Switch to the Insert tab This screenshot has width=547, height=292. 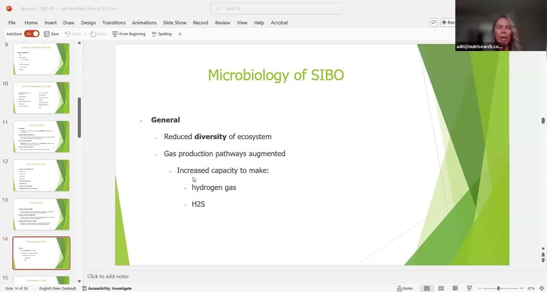pyautogui.click(x=50, y=23)
